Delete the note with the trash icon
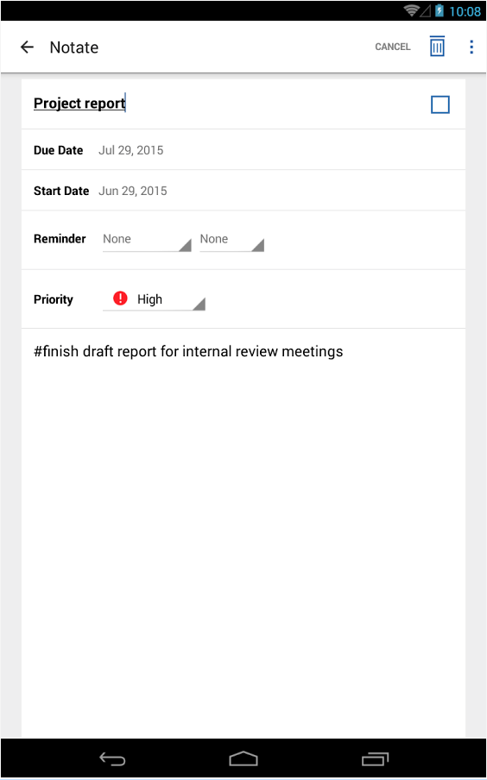 pos(437,47)
